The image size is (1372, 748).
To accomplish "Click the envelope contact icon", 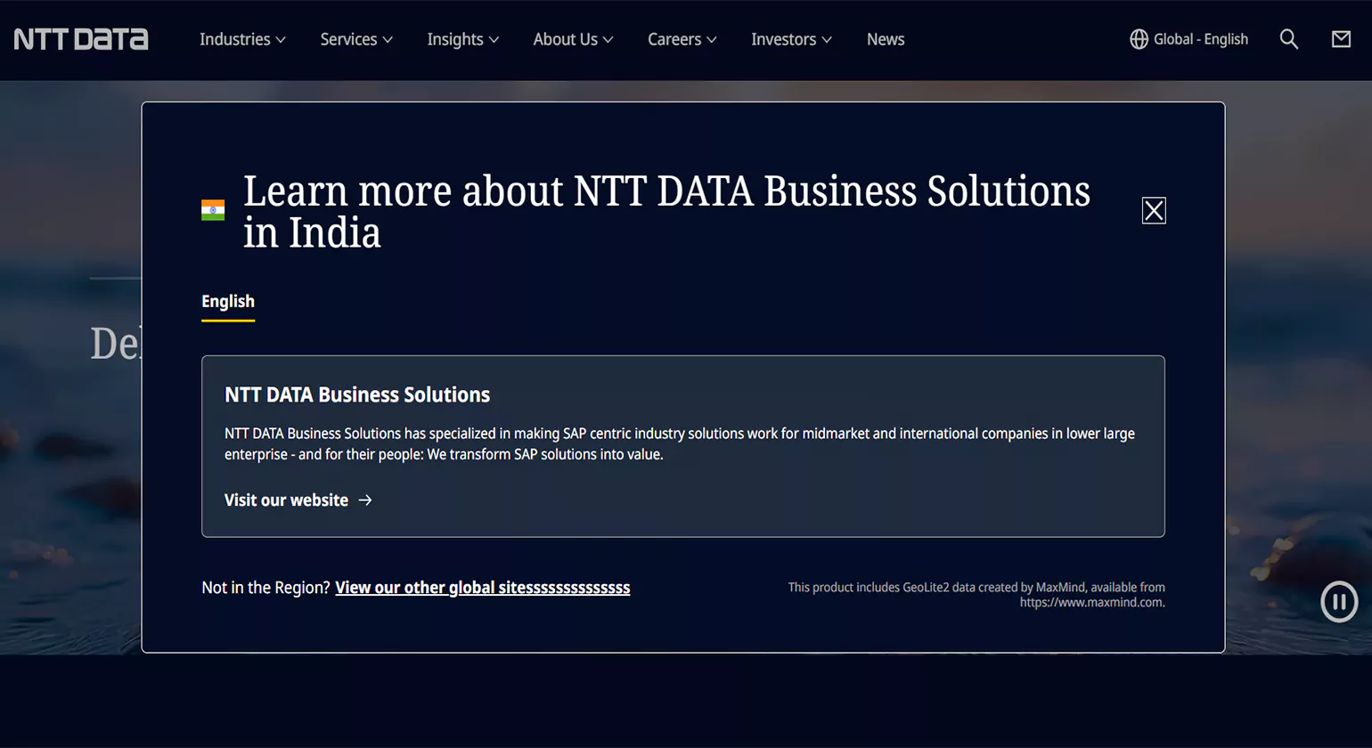I will tap(1341, 39).
